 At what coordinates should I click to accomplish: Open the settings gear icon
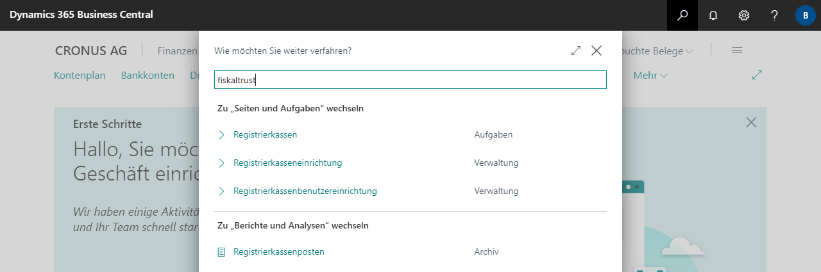click(x=744, y=15)
